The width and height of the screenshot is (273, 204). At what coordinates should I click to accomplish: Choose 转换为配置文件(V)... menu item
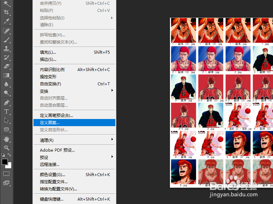(74, 189)
